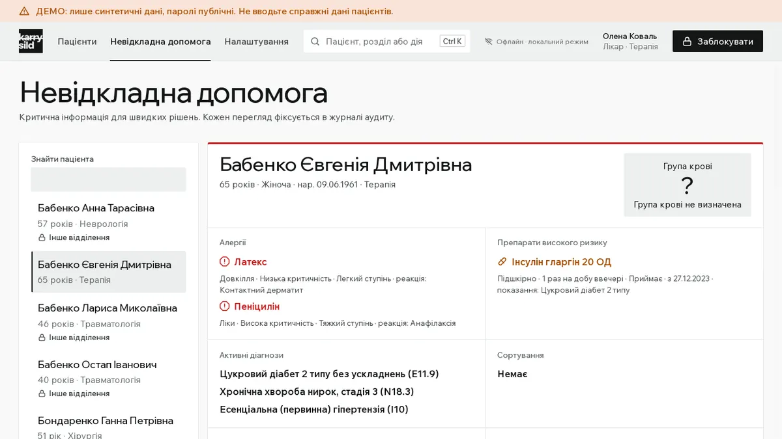Click diagnosis Есенціальна гіпертензія (I10)
This screenshot has width=782, height=439.
pos(314,410)
